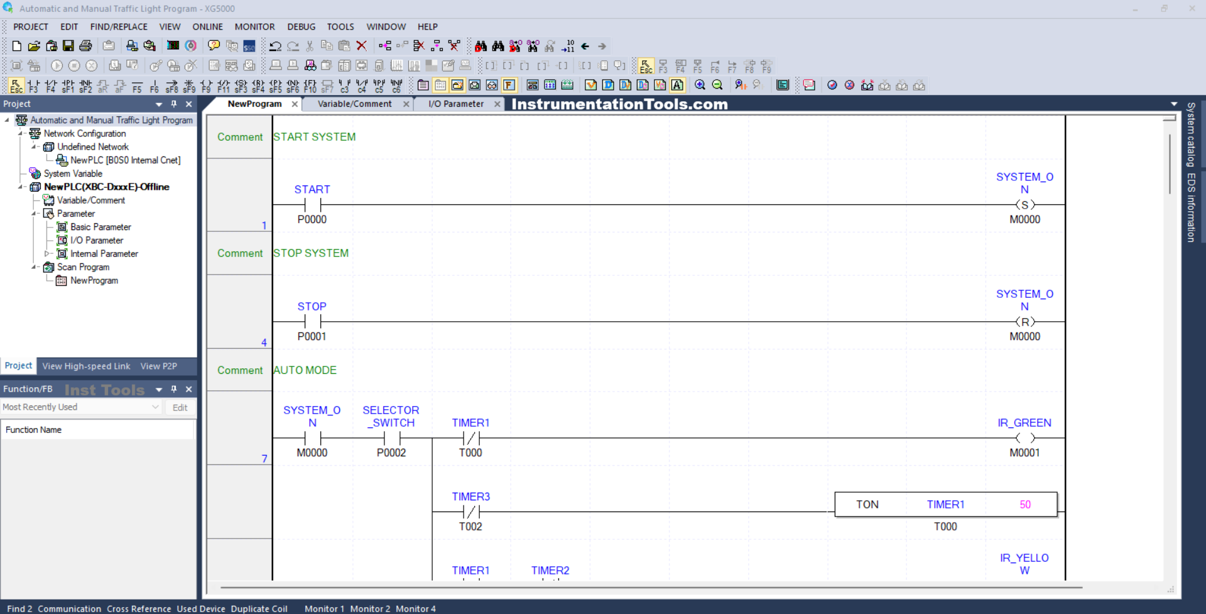Select Basic Parameter in project tree
Image resolution: width=1206 pixels, height=614 pixels.
pos(100,227)
